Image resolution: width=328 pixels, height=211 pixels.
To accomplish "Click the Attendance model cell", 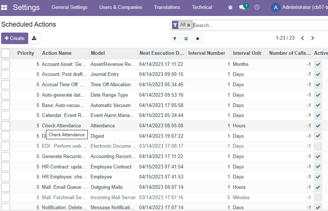I will [x=102, y=126].
